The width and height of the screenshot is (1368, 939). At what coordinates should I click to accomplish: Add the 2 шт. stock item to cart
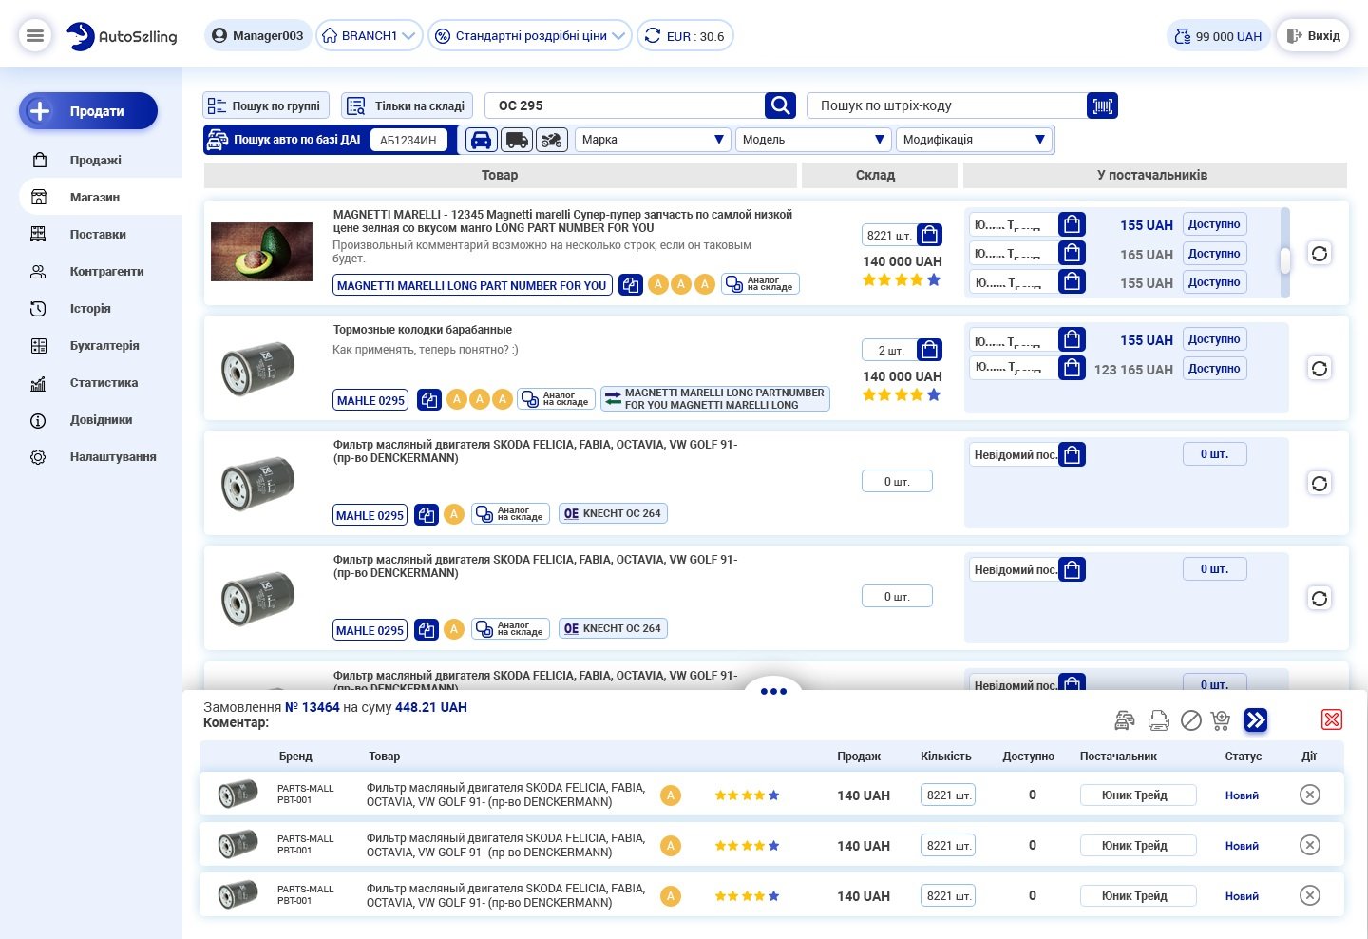(x=930, y=350)
